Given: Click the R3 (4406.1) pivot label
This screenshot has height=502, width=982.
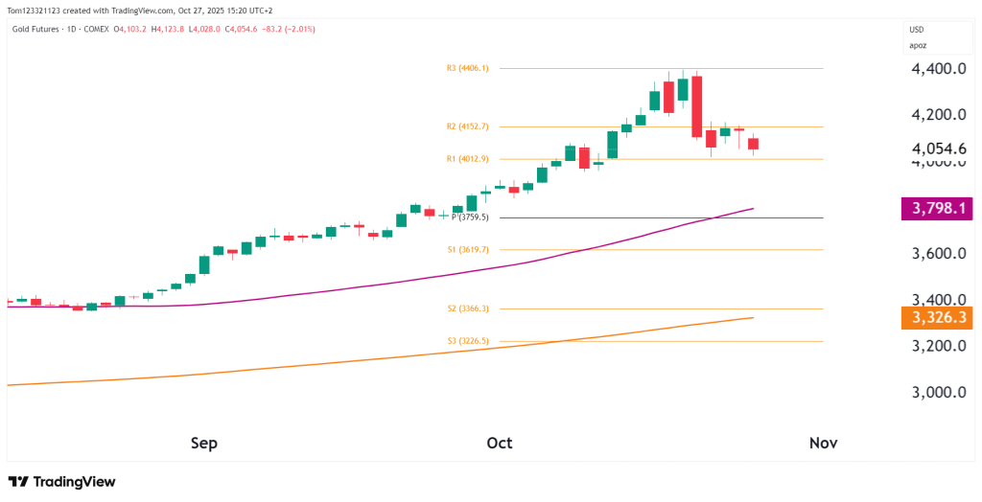Looking at the screenshot, I should 468,68.
